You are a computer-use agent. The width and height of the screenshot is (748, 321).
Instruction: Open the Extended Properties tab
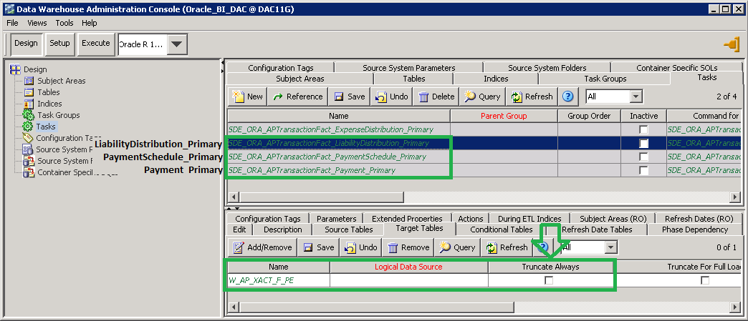(407, 219)
